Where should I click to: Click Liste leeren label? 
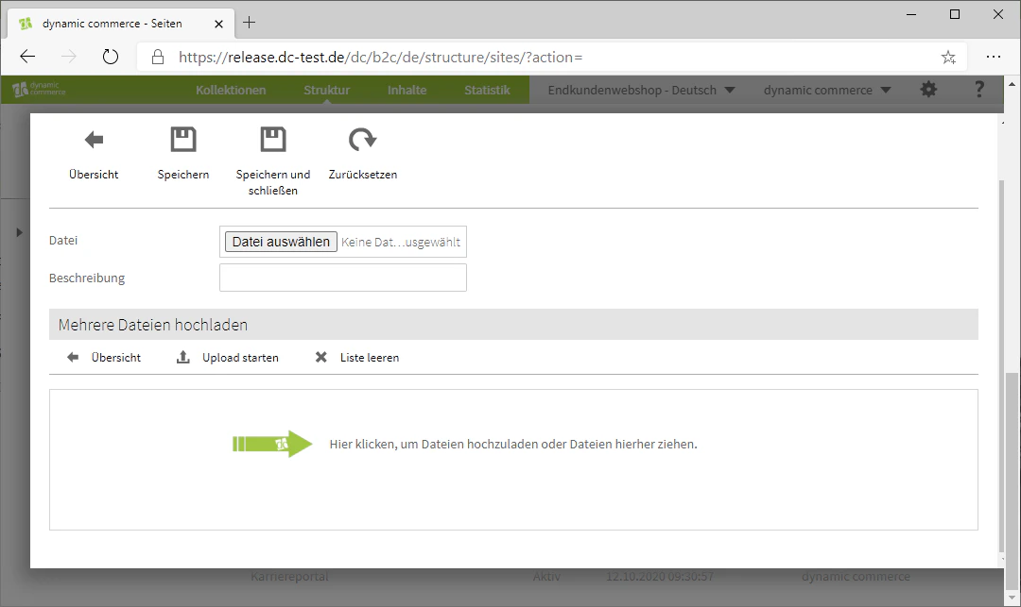pos(370,358)
